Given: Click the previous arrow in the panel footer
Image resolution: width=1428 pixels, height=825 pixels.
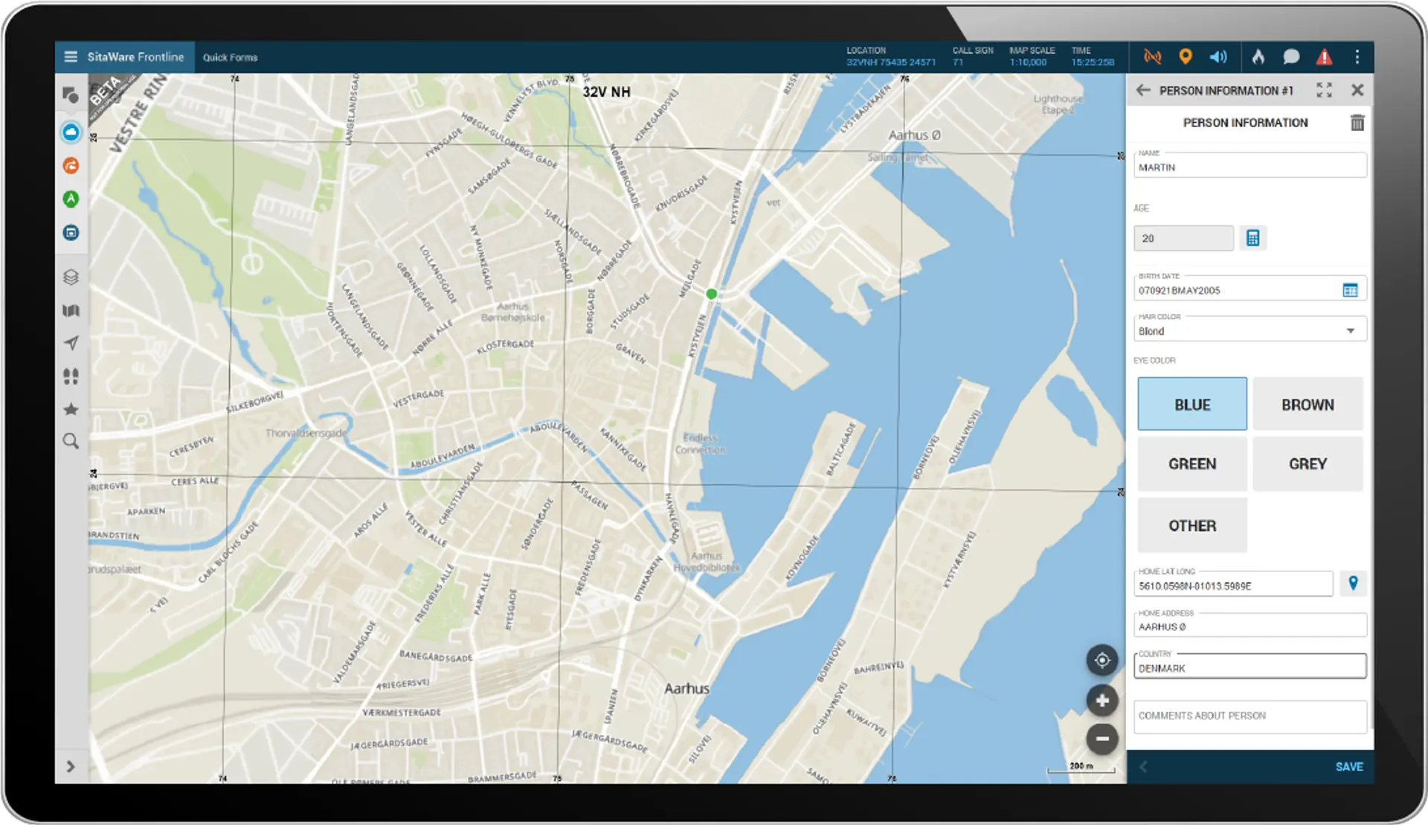Looking at the screenshot, I should click(1143, 766).
